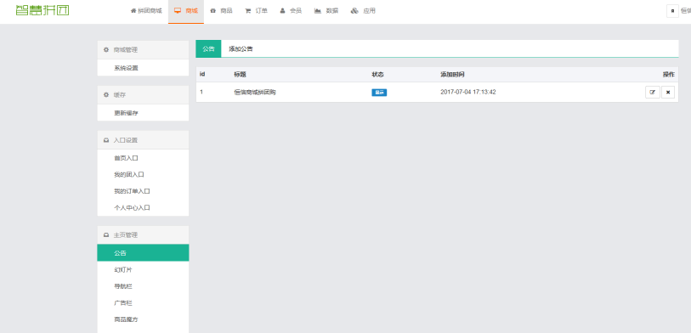The image size is (691, 333).
Task: Click the id column header
Action: pyautogui.click(x=201, y=74)
